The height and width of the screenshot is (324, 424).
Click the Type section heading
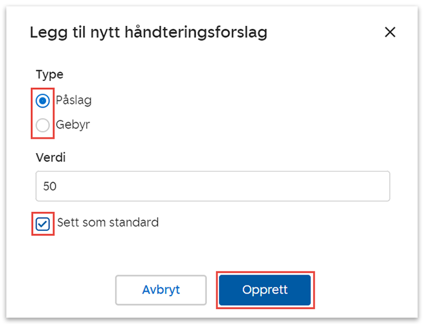pyautogui.click(x=49, y=75)
